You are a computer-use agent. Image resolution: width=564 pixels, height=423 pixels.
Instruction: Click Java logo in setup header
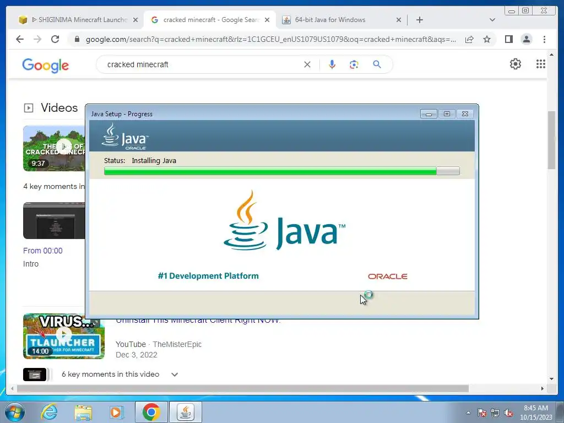(x=124, y=137)
